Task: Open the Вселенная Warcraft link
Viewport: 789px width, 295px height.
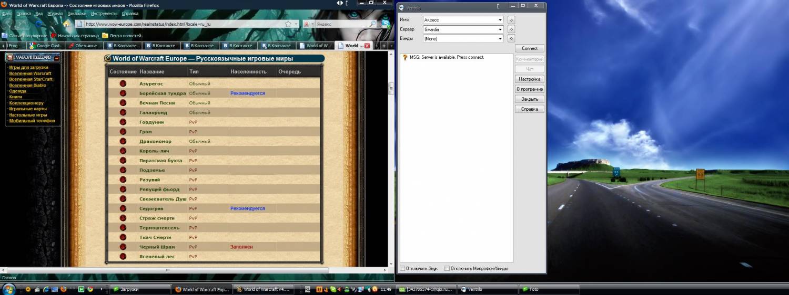Action: (x=31, y=73)
